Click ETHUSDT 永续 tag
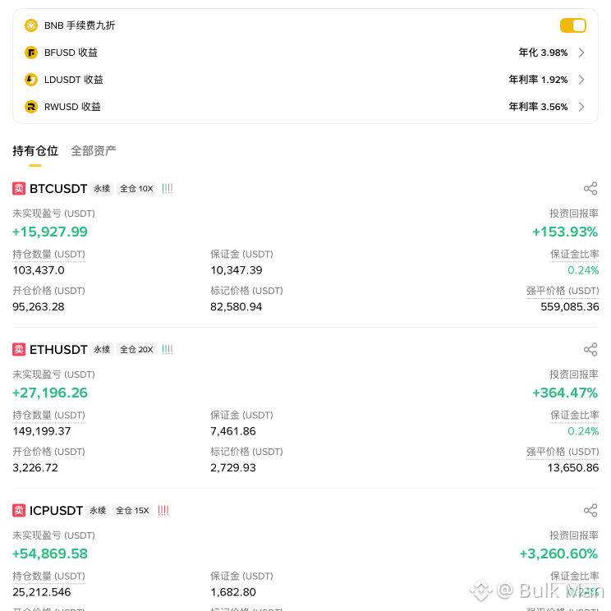The image size is (611, 611). [102, 350]
